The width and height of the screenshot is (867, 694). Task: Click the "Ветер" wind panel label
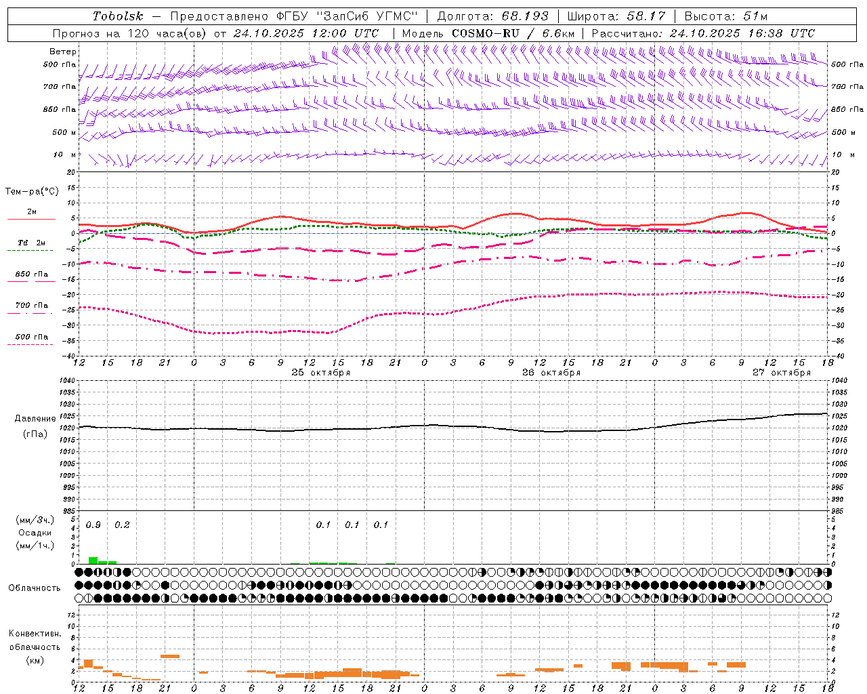pyautogui.click(x=63, y=52)
